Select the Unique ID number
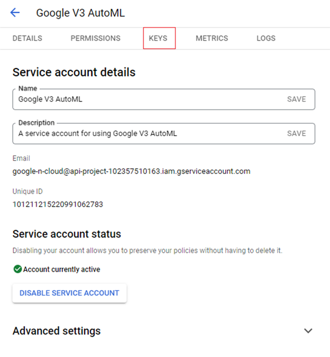330x357 pixels. 58,204
